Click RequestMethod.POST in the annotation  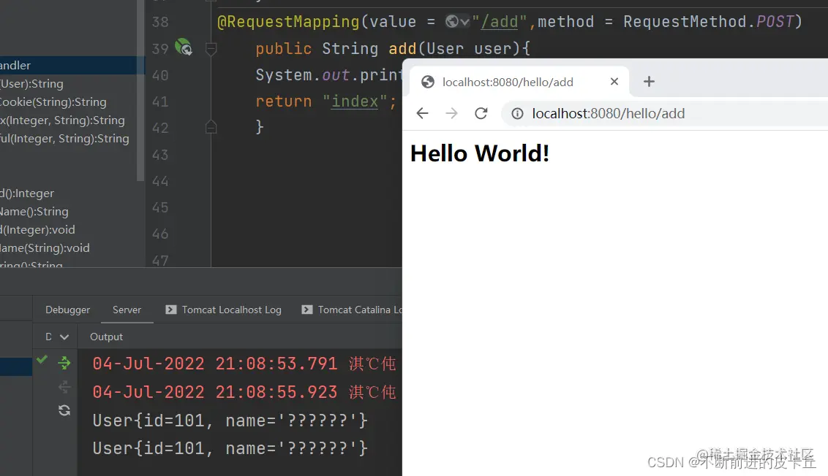708,22
